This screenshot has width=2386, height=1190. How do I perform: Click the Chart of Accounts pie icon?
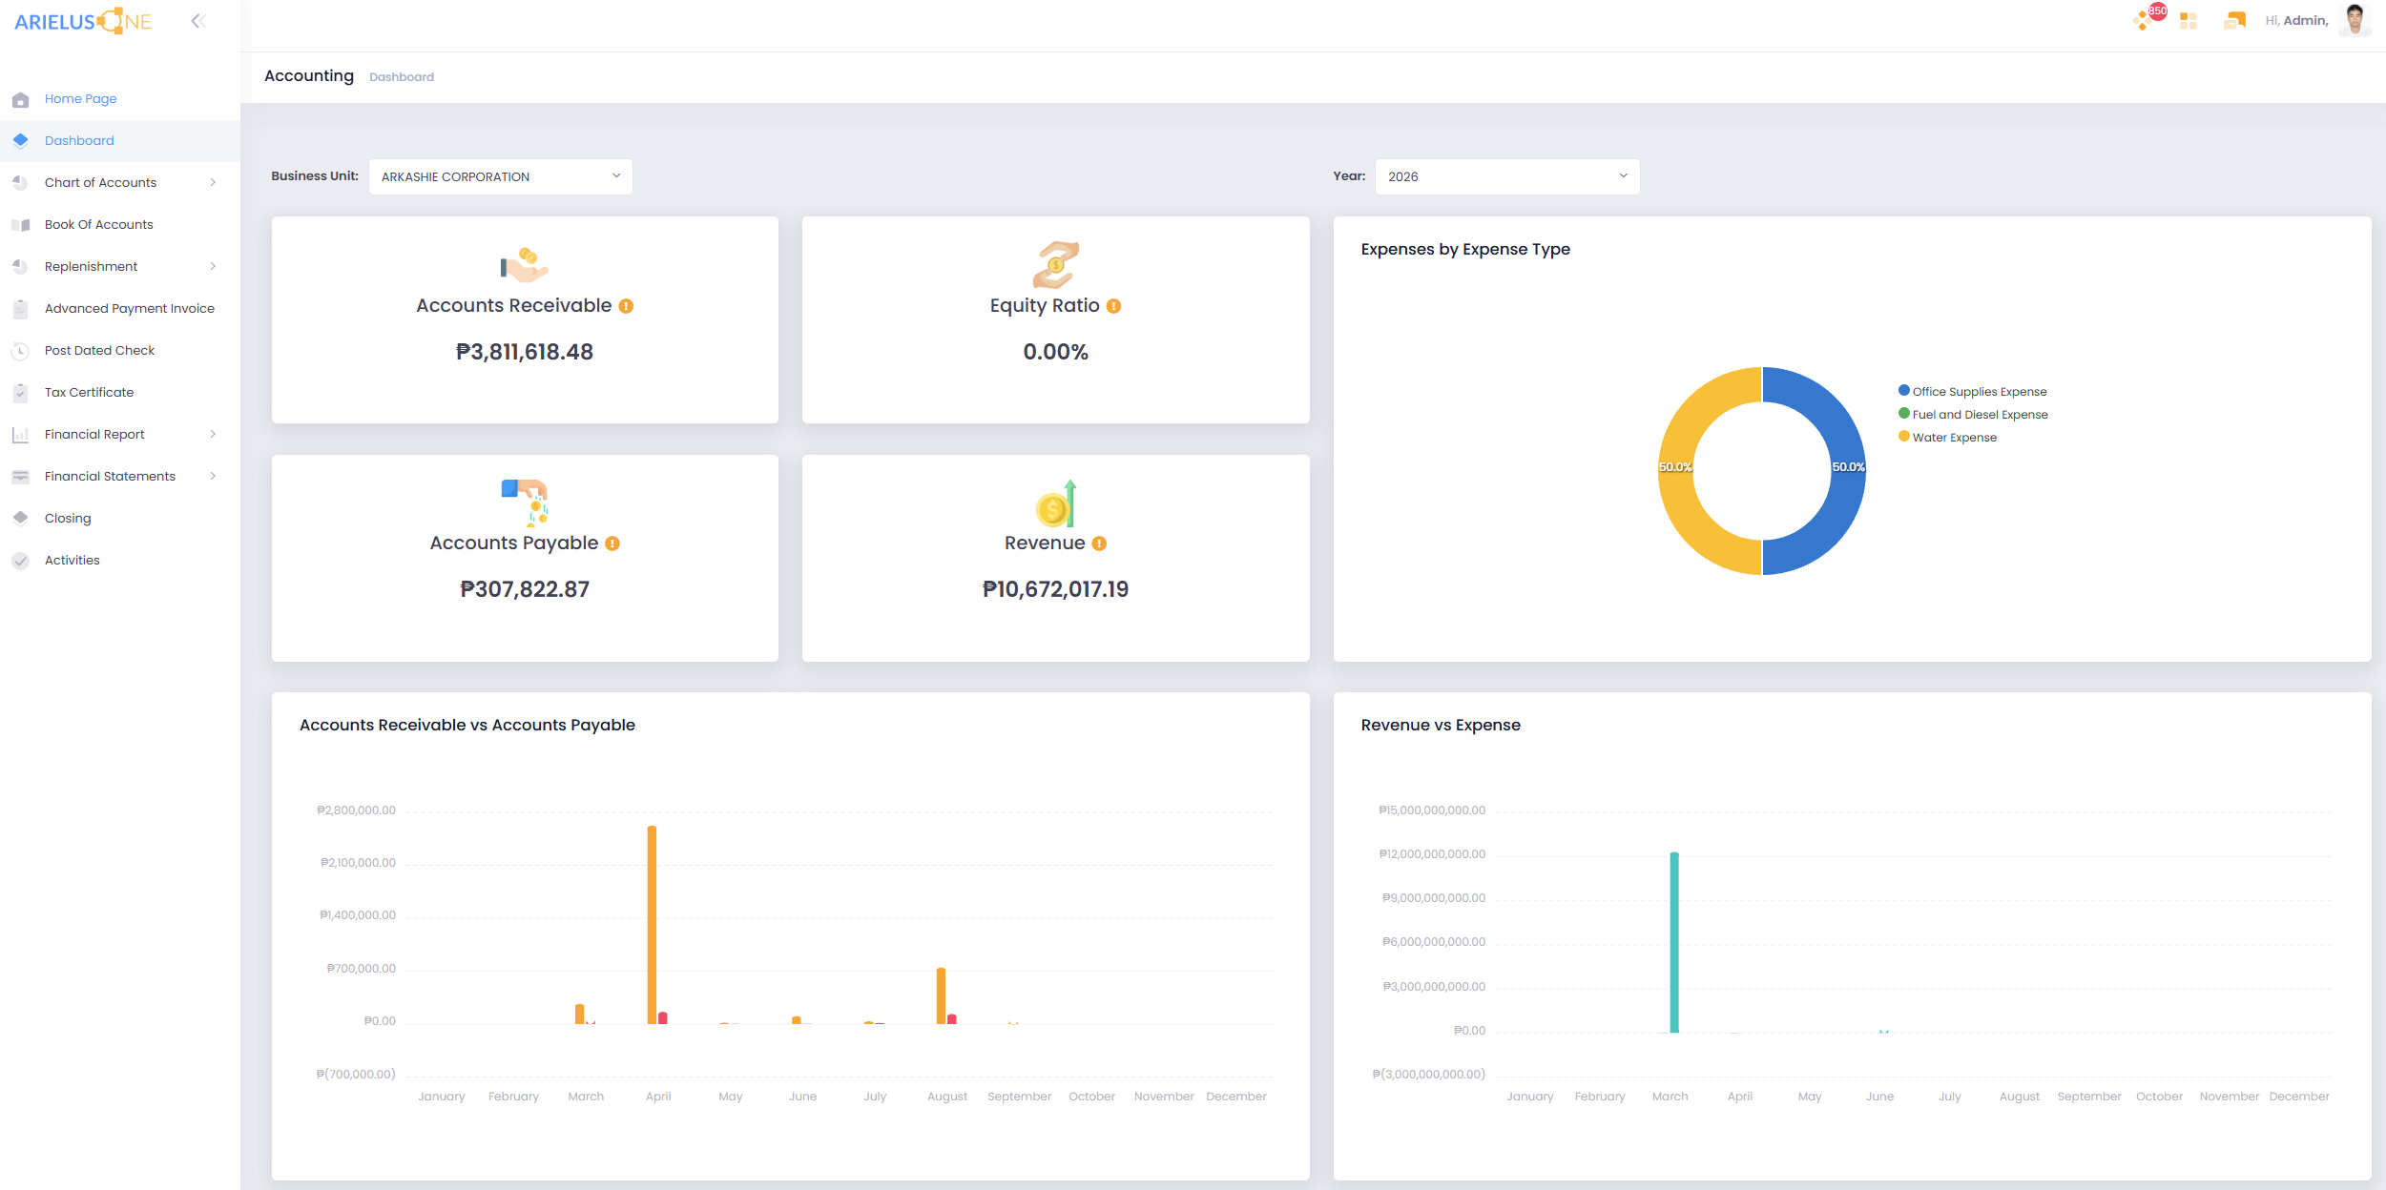coord(20,182)
